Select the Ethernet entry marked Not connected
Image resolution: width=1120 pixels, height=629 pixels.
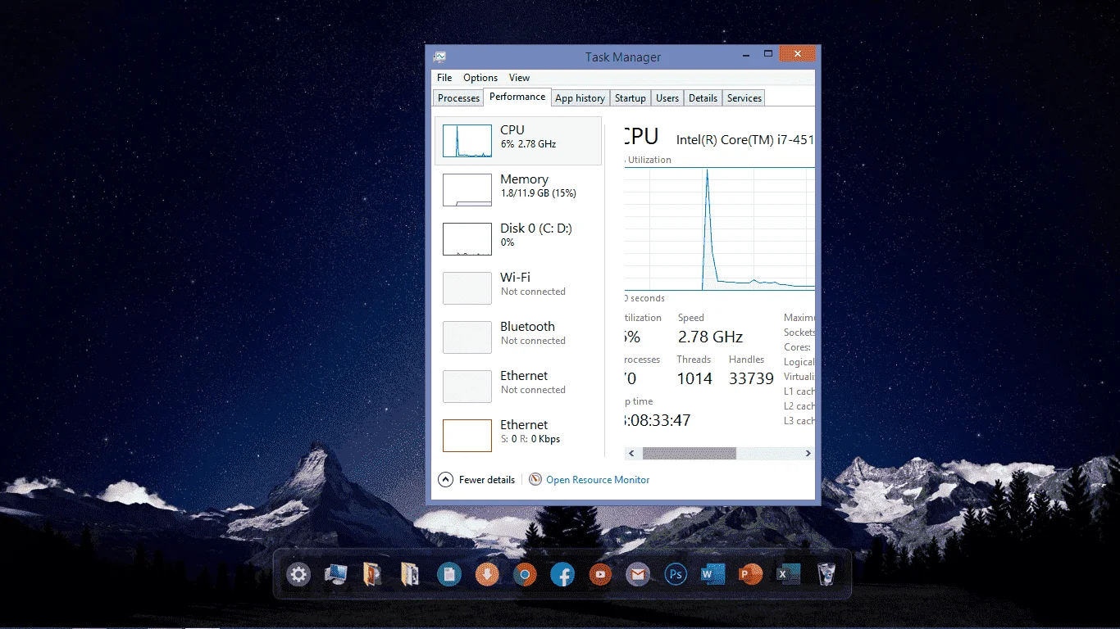tap(518, 387)
